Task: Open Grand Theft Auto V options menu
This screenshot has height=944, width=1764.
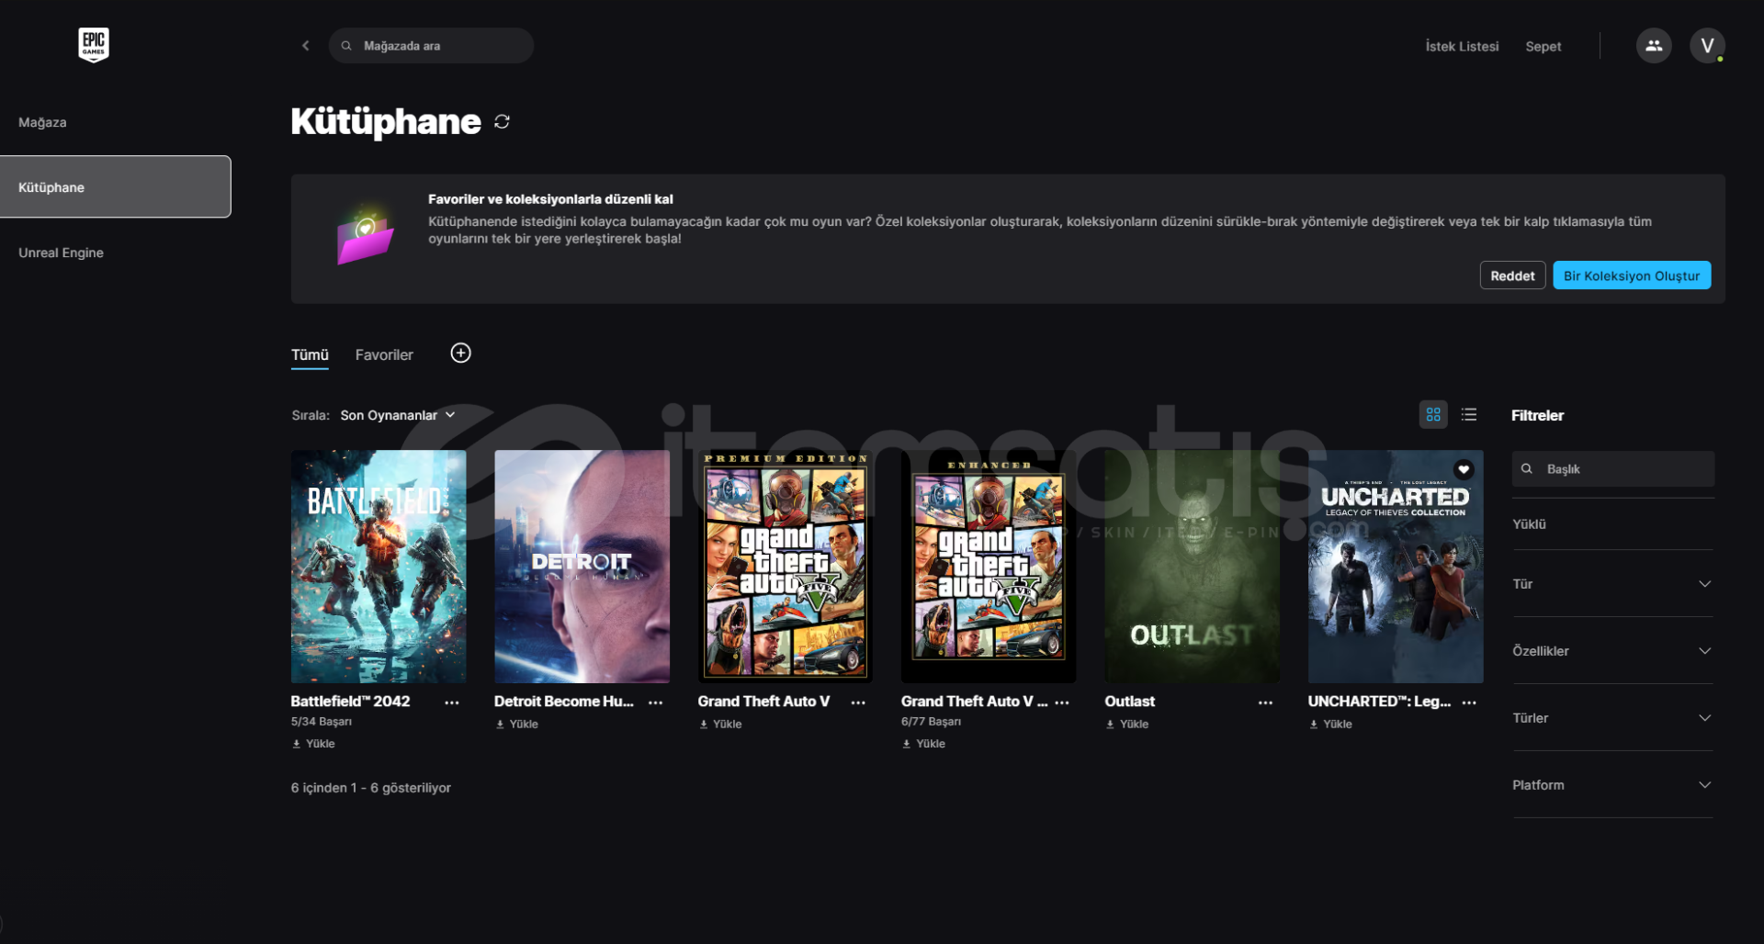Action: [858, 702]
